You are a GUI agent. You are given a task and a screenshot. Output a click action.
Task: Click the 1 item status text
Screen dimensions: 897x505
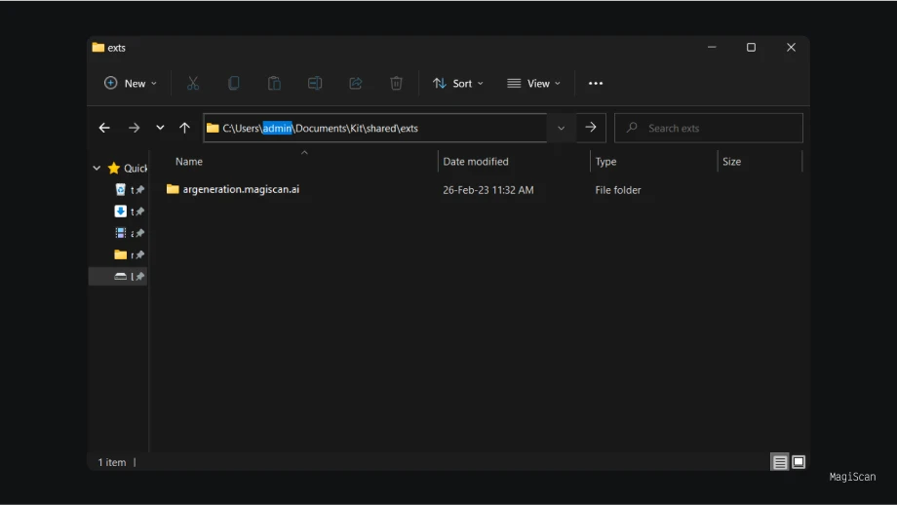tap(111, 462)
